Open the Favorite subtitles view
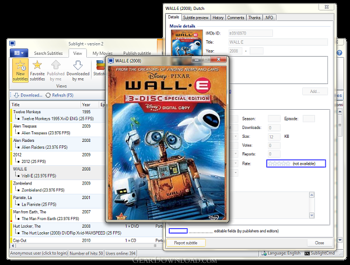 pos(37,71)
